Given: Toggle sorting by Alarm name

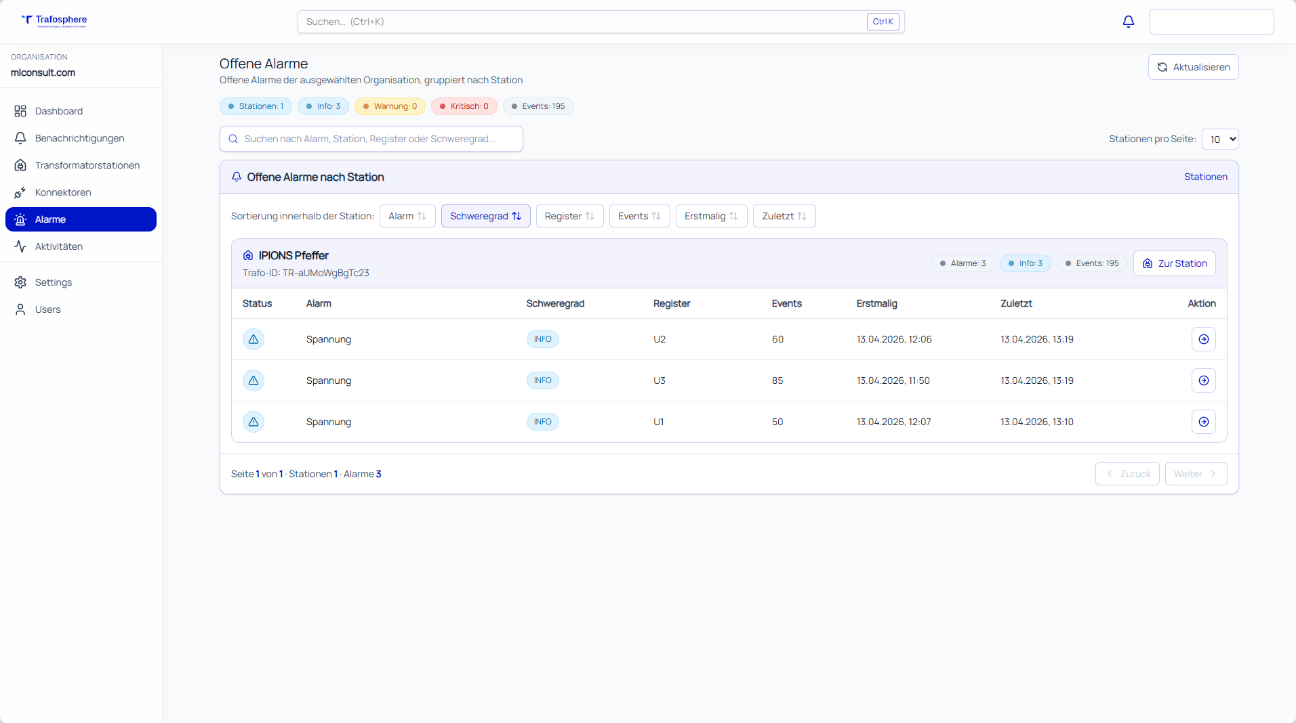Looking at the screenshot, I should pos(407,216).
